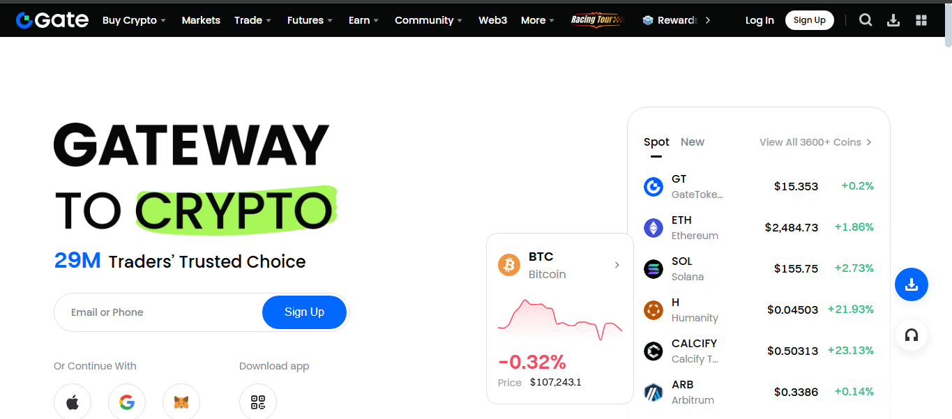Select the Spot tab
Screen dimensions: 952x419
point(656,142)
